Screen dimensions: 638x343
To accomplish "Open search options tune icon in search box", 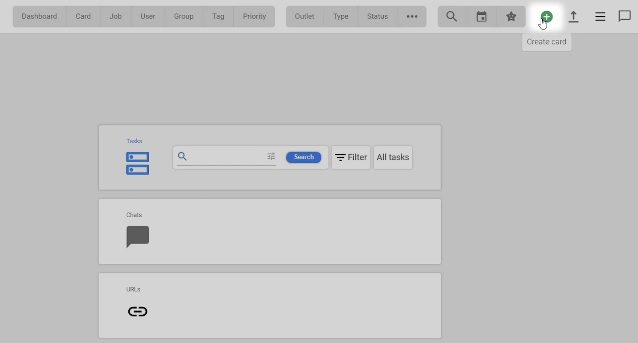I will (271, 156).
